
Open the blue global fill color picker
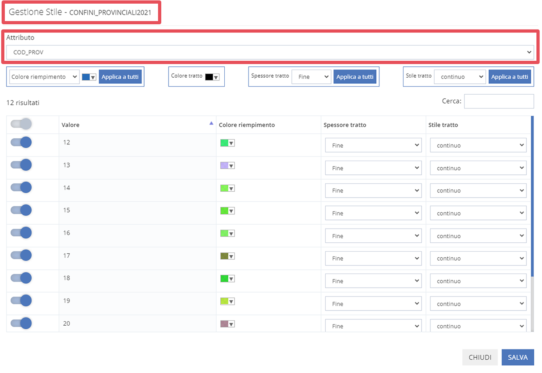coord(89,77)
